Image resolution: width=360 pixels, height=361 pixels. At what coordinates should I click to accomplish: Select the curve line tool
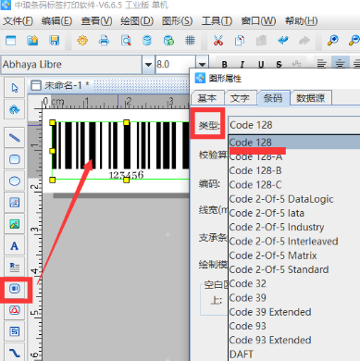coord(15,352)
